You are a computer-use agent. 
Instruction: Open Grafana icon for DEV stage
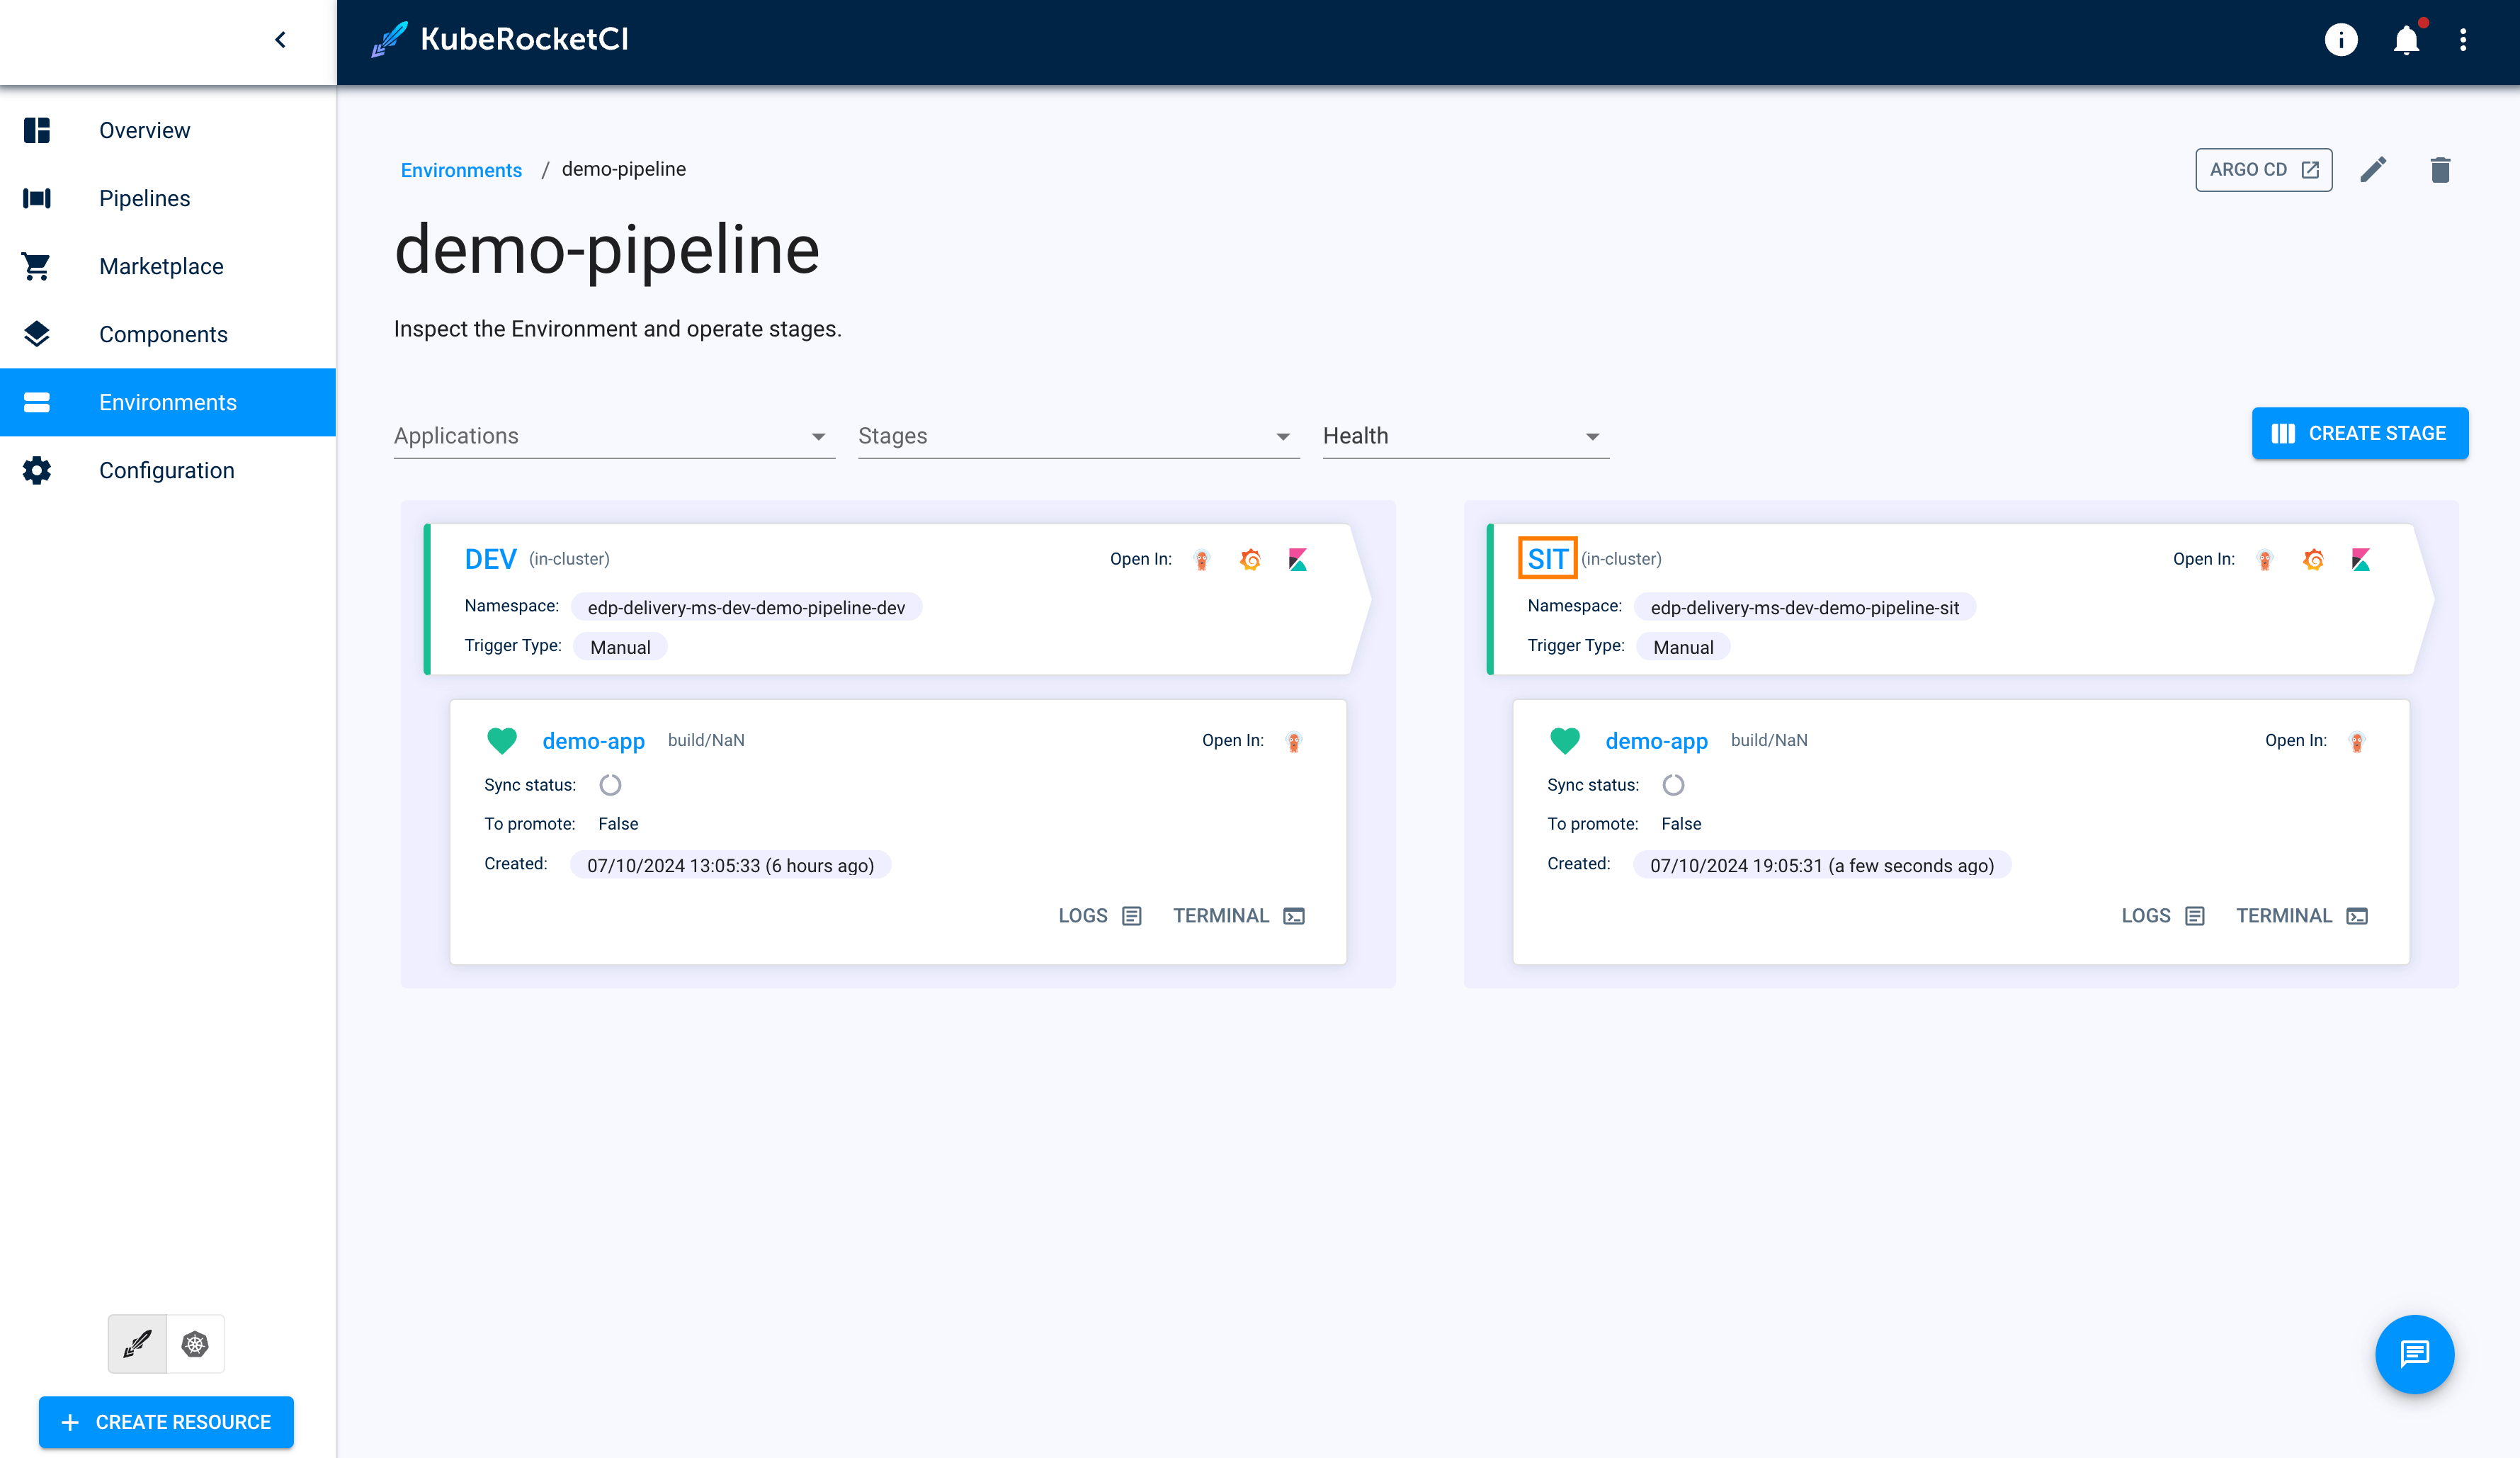tap(1251, 559)
